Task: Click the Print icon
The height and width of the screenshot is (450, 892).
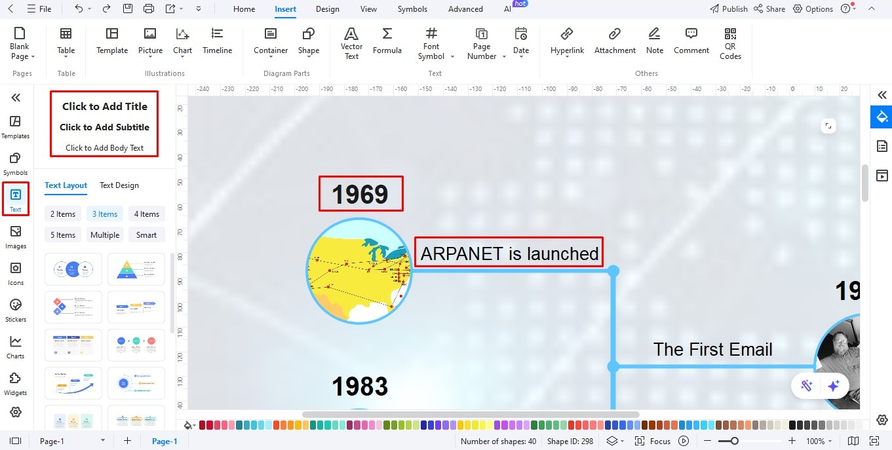Action: [x=149, y=9]
